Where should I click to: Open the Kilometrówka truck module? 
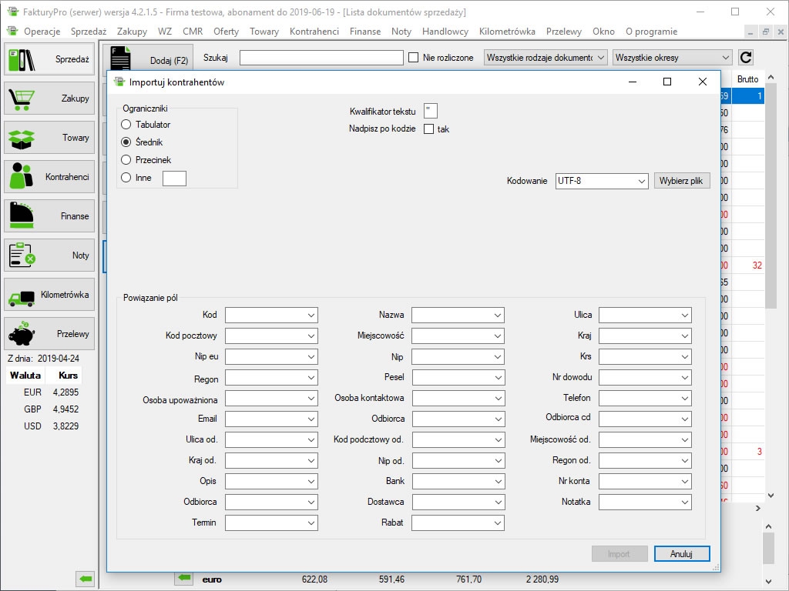pyautogui.click(x=49, y=295)
